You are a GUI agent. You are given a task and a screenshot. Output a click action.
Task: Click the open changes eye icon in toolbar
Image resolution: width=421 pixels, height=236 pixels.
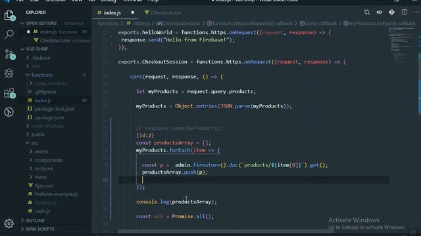(x=379, y=12)
